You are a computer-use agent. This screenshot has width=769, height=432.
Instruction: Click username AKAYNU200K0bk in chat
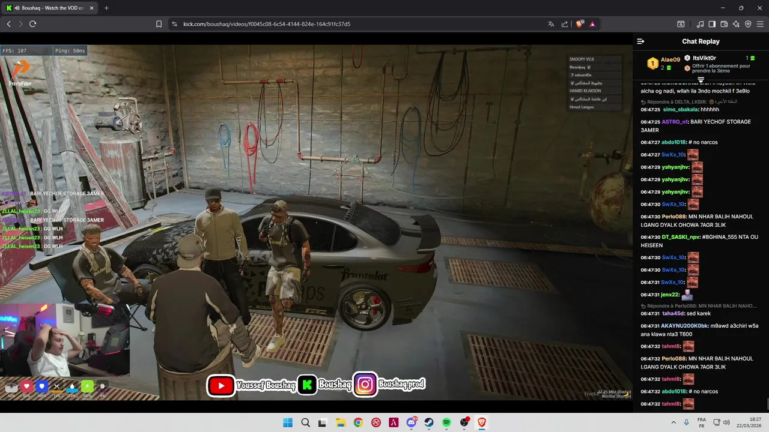click(x=685, y=326)
